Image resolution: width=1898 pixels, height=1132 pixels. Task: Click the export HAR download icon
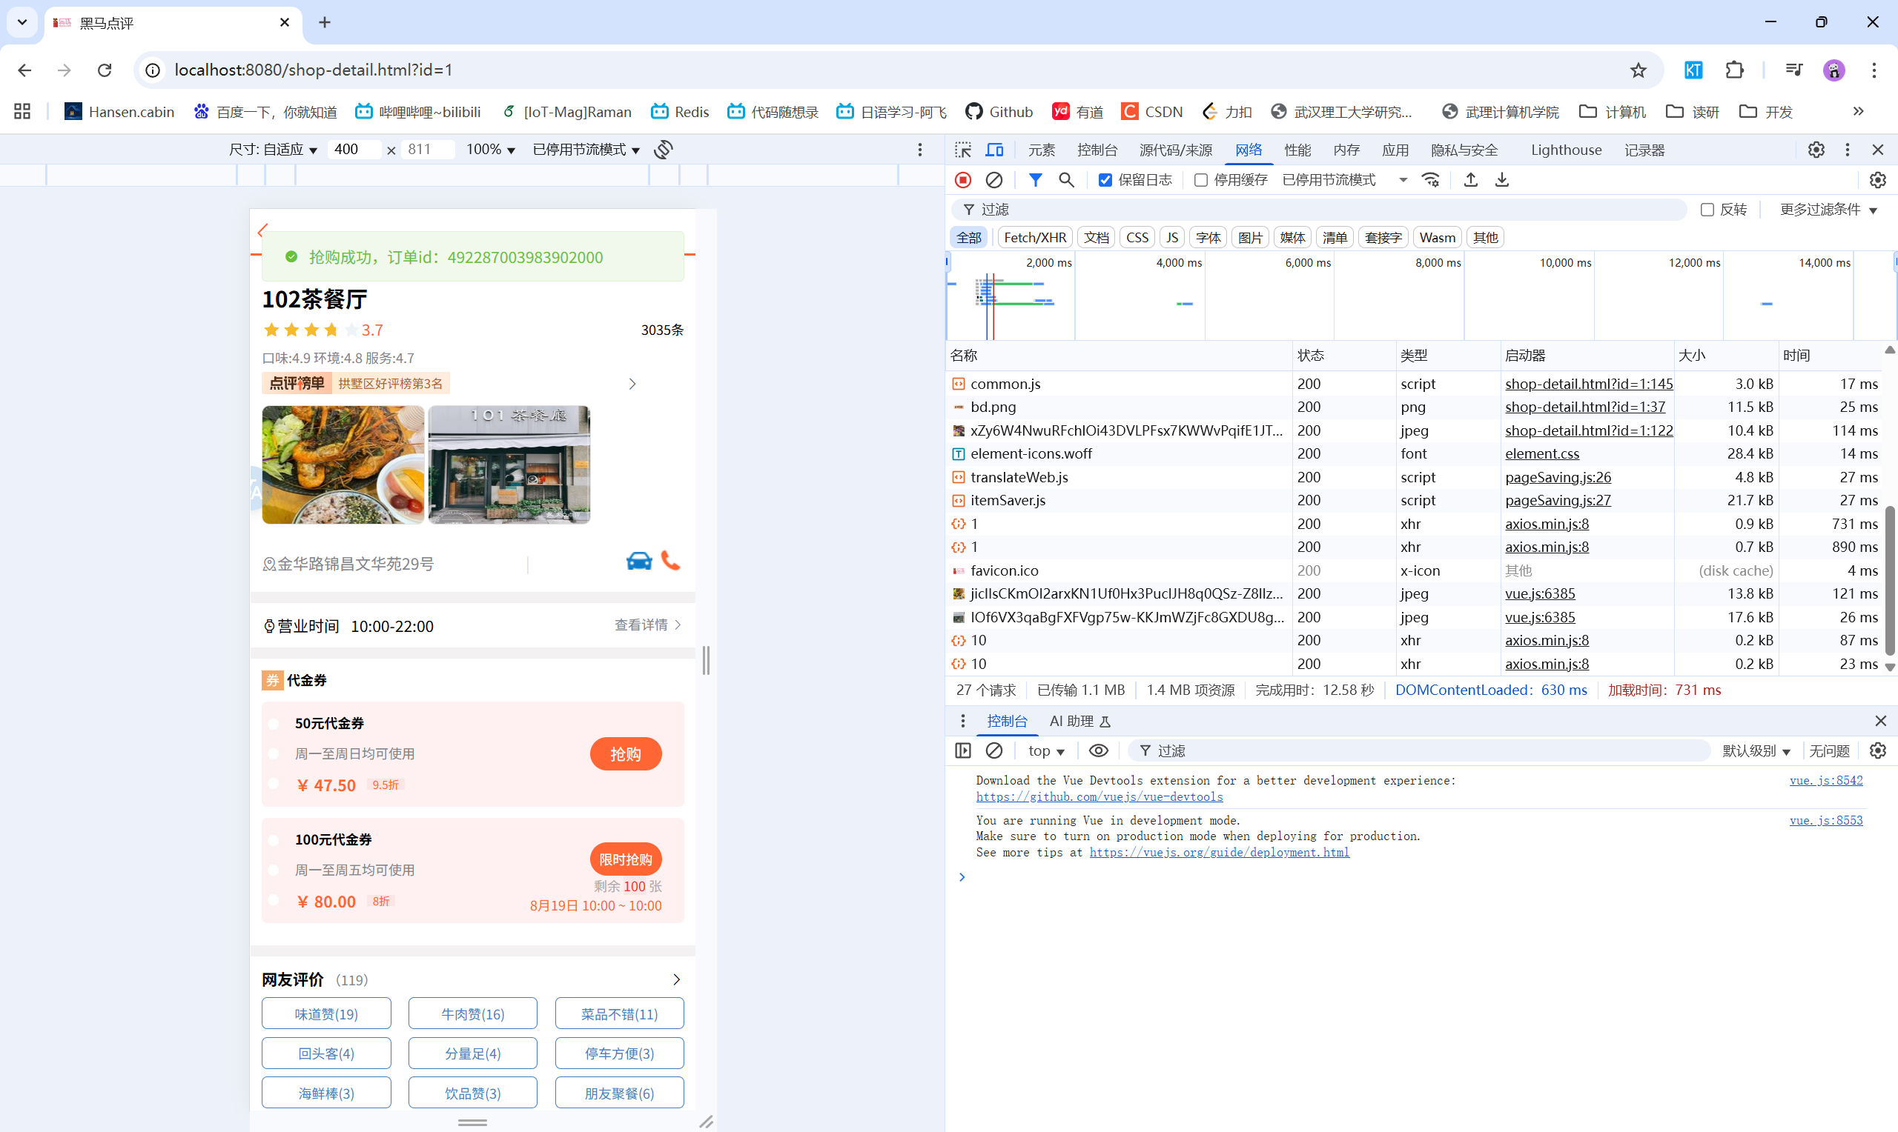[1501, 180]
